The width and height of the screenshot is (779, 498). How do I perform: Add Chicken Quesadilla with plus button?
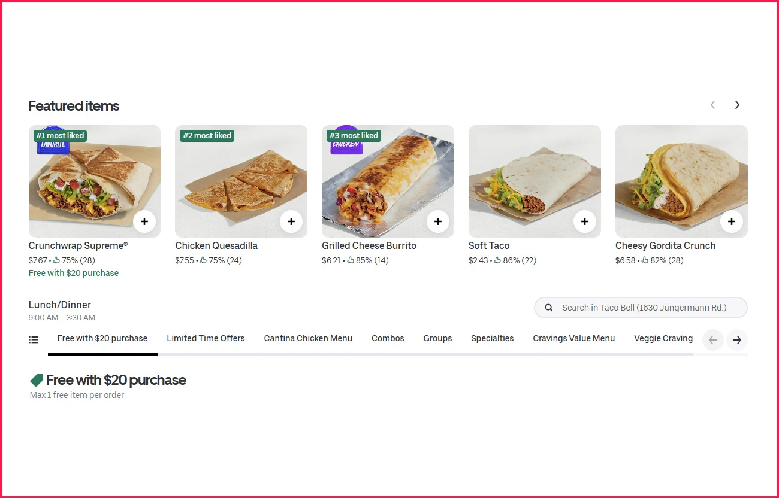coord(291,221)
